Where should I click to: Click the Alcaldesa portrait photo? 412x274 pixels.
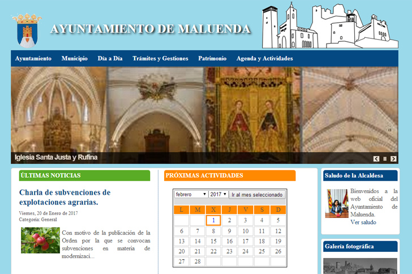click(337, 204)
